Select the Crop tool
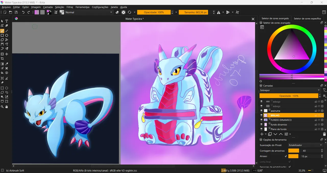Screen dimensions: 327x173 [x=2, y=59]
